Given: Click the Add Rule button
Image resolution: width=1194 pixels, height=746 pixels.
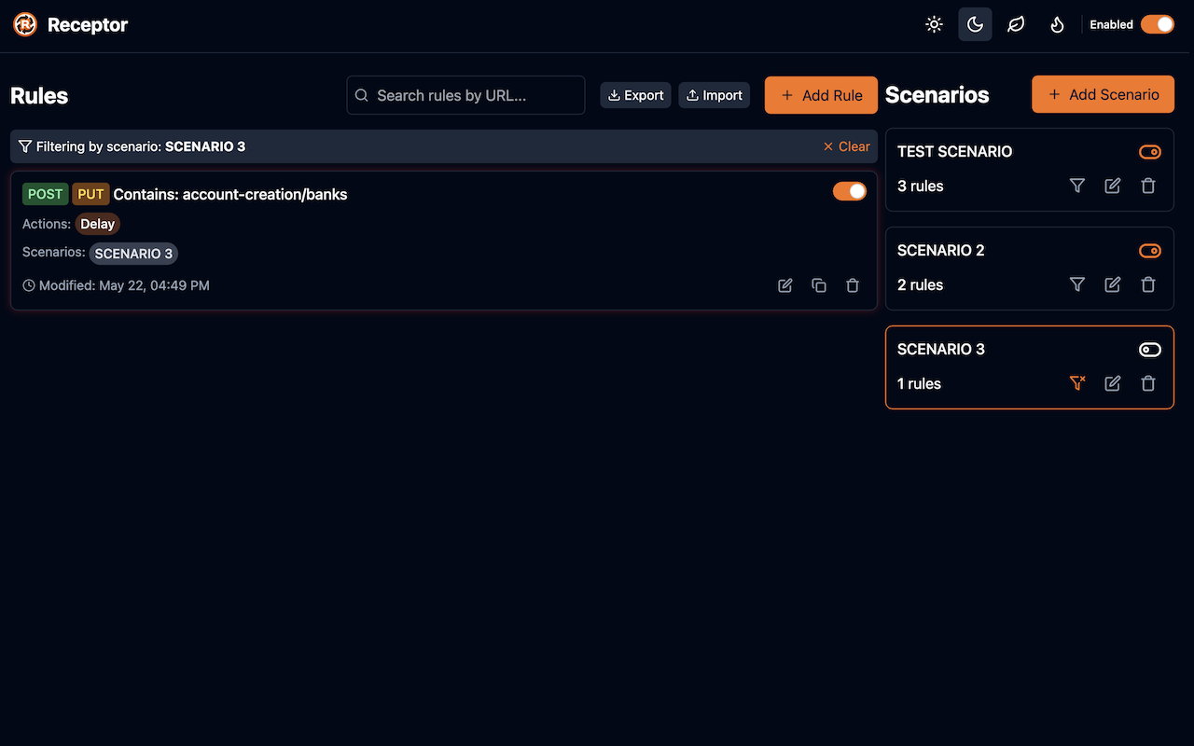Looking at the screenshot, I should point(821,95).
